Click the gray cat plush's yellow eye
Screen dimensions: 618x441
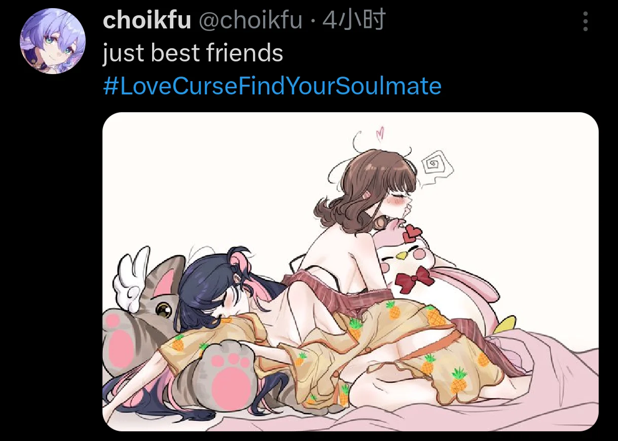(164, 309)
